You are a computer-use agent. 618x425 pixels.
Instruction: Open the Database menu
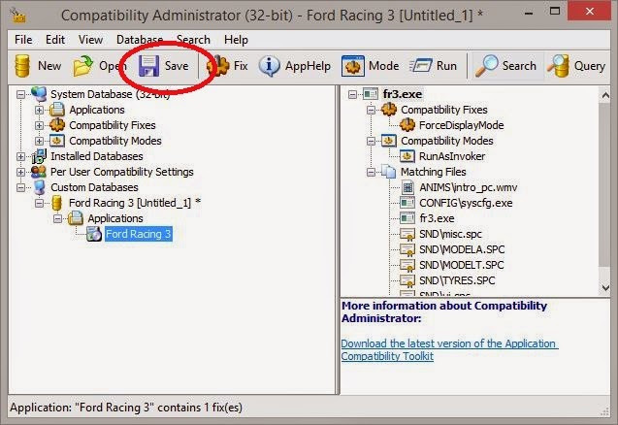(x=140, y=40)
